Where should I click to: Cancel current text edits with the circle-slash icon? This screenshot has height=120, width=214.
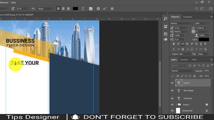(x=98, y=9)
